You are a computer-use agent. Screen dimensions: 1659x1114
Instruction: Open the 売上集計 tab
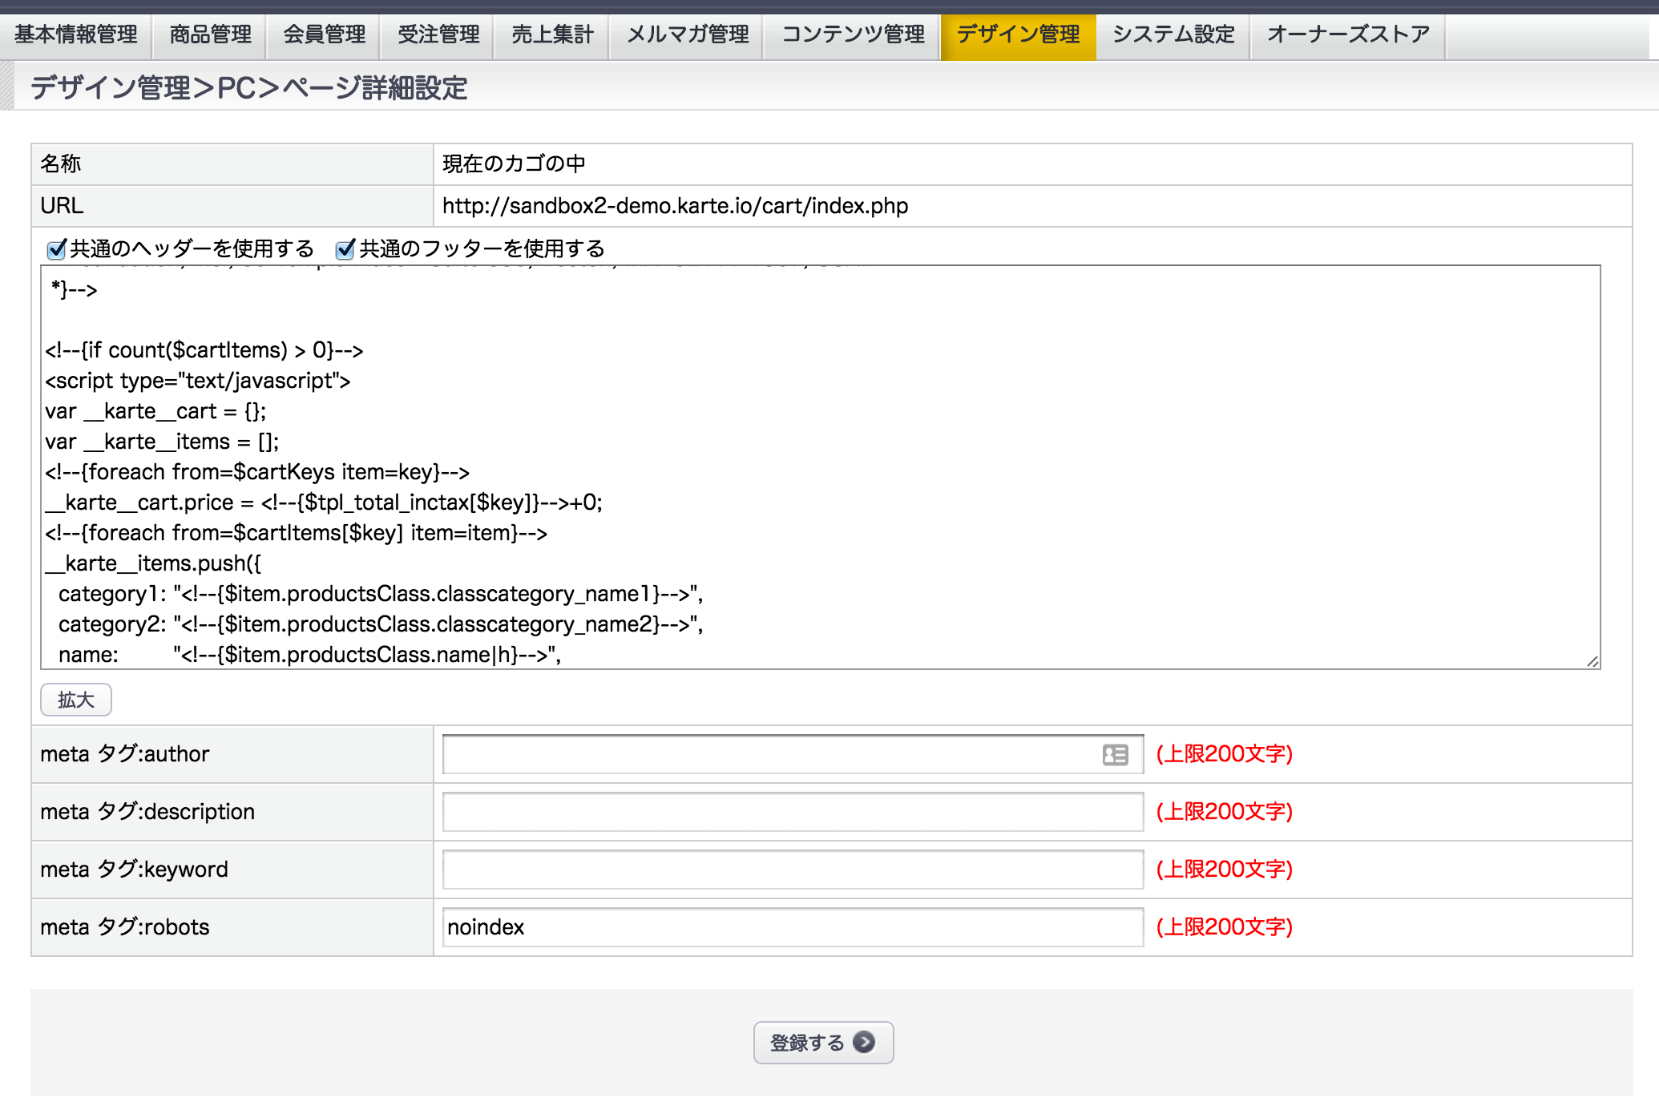pyautogui.click(x=552, y=35)
